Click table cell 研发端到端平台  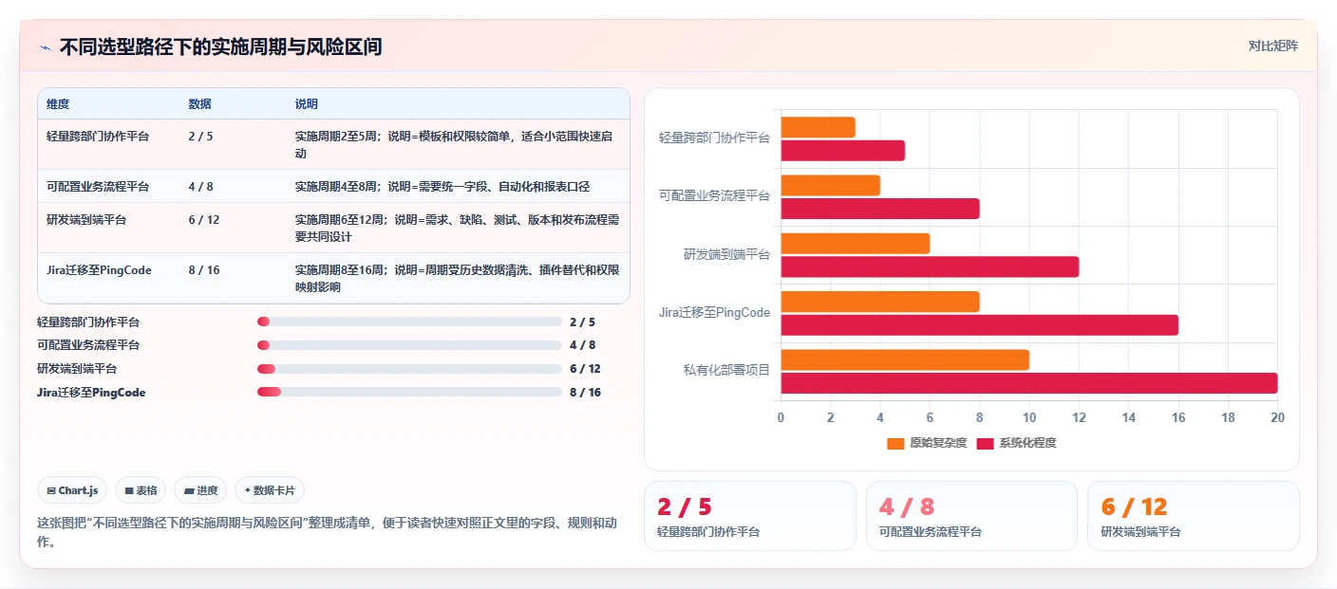click(x=86, y=219)
